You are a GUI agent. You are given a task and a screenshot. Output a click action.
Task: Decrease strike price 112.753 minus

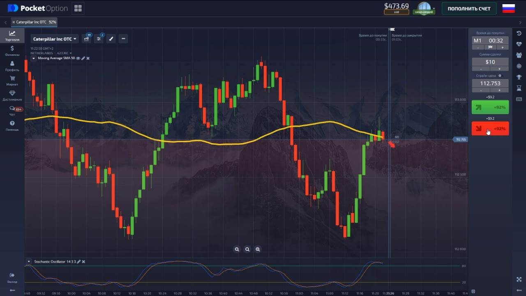(481, 90)
